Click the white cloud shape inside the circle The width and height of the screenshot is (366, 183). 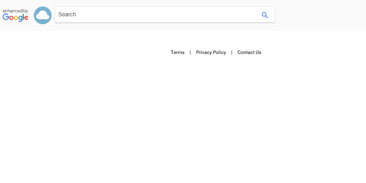click(43, 15)
